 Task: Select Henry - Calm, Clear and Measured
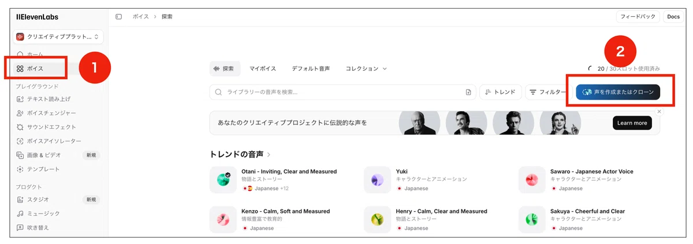point(441,211)
